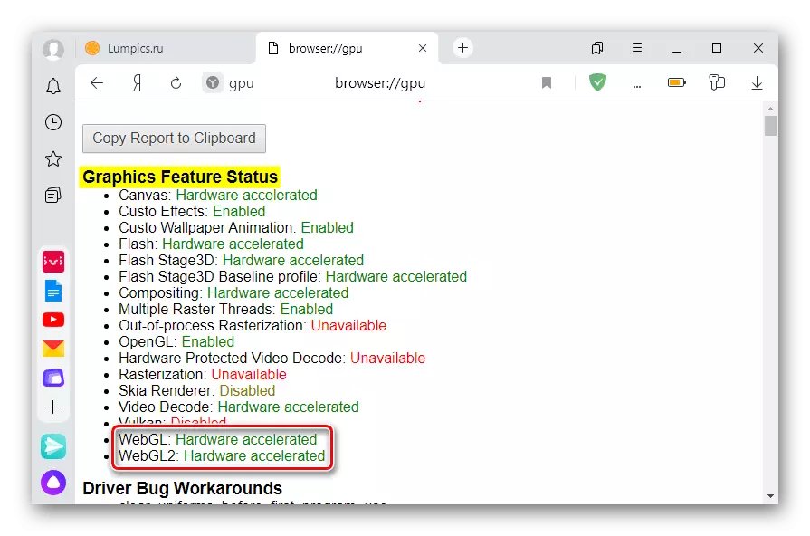Viewport: 810px width, 536px height.
Task: Open Protect shield security status
Action: pos(597,82)
